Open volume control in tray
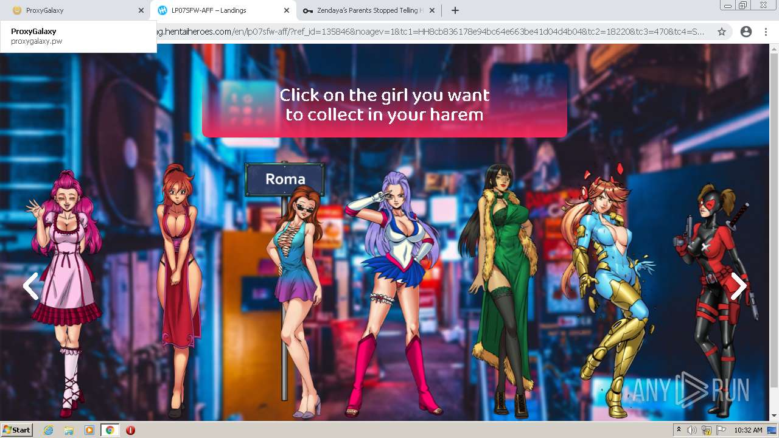Screen dimensions: 779x438 pyautogui.click(x=692, y=430)
